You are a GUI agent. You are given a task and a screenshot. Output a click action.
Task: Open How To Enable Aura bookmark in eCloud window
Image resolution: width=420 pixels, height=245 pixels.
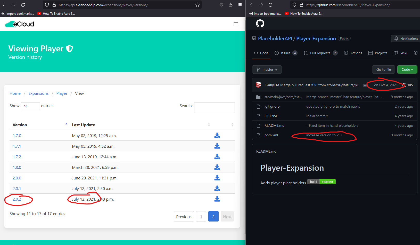[56, 14]
